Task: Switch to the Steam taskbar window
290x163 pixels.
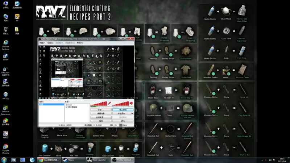Action: click(74, 160)
